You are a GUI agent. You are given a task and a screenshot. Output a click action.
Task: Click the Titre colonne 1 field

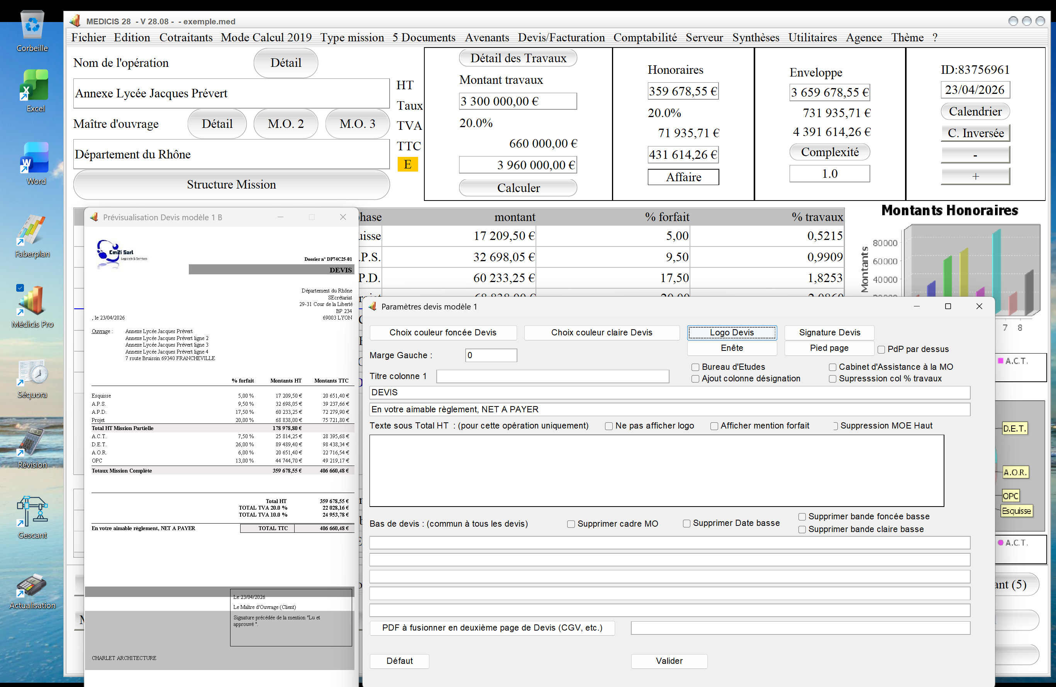pyautogui.click(x=553, y=376)
